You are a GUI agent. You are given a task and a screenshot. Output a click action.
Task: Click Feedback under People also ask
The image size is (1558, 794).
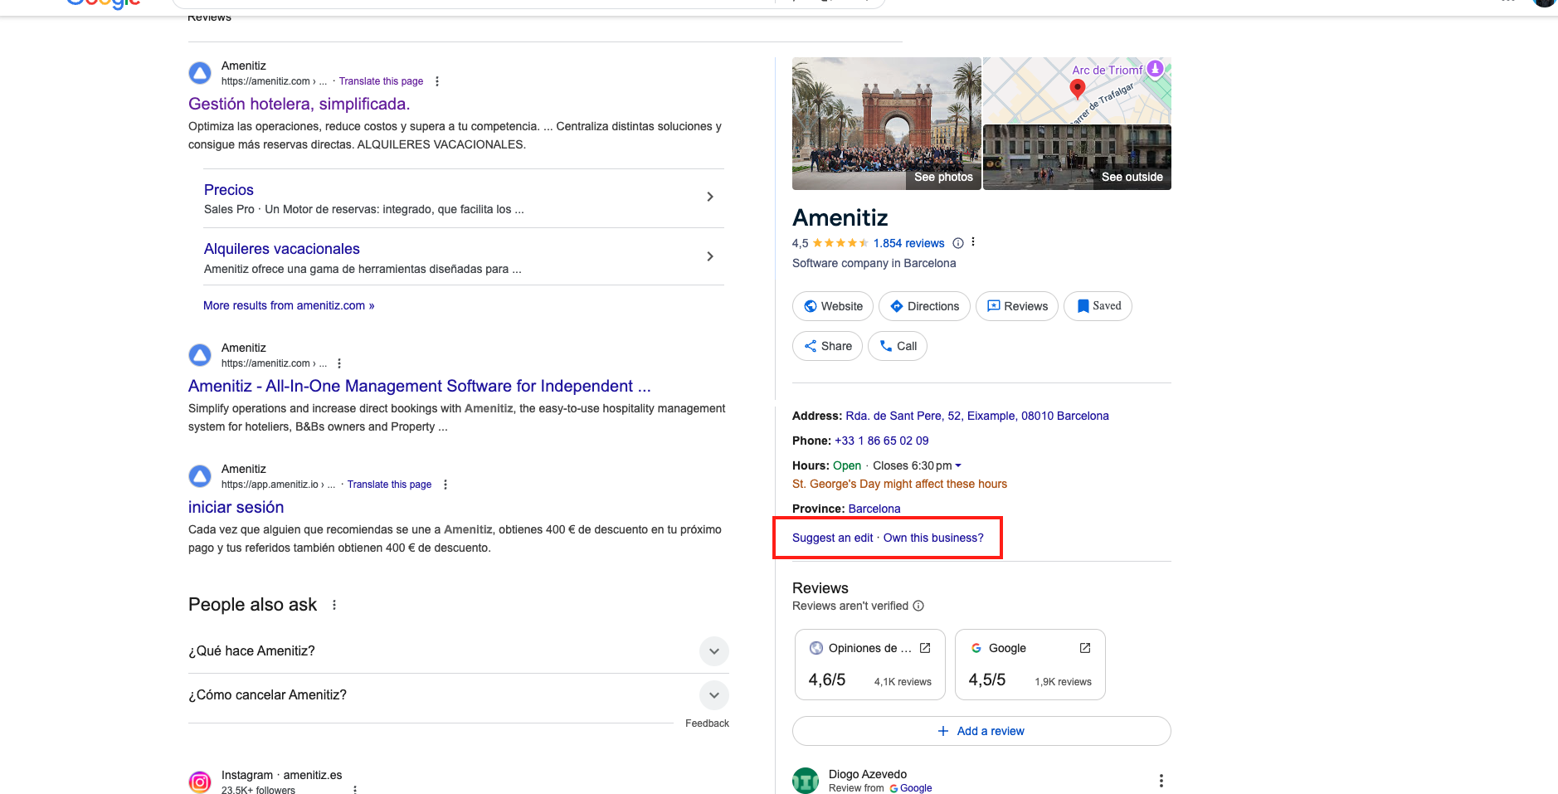coord(707,723)
